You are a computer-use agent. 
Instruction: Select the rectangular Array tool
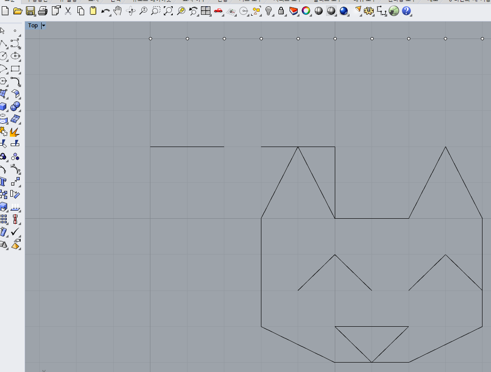tap(3, 219)
